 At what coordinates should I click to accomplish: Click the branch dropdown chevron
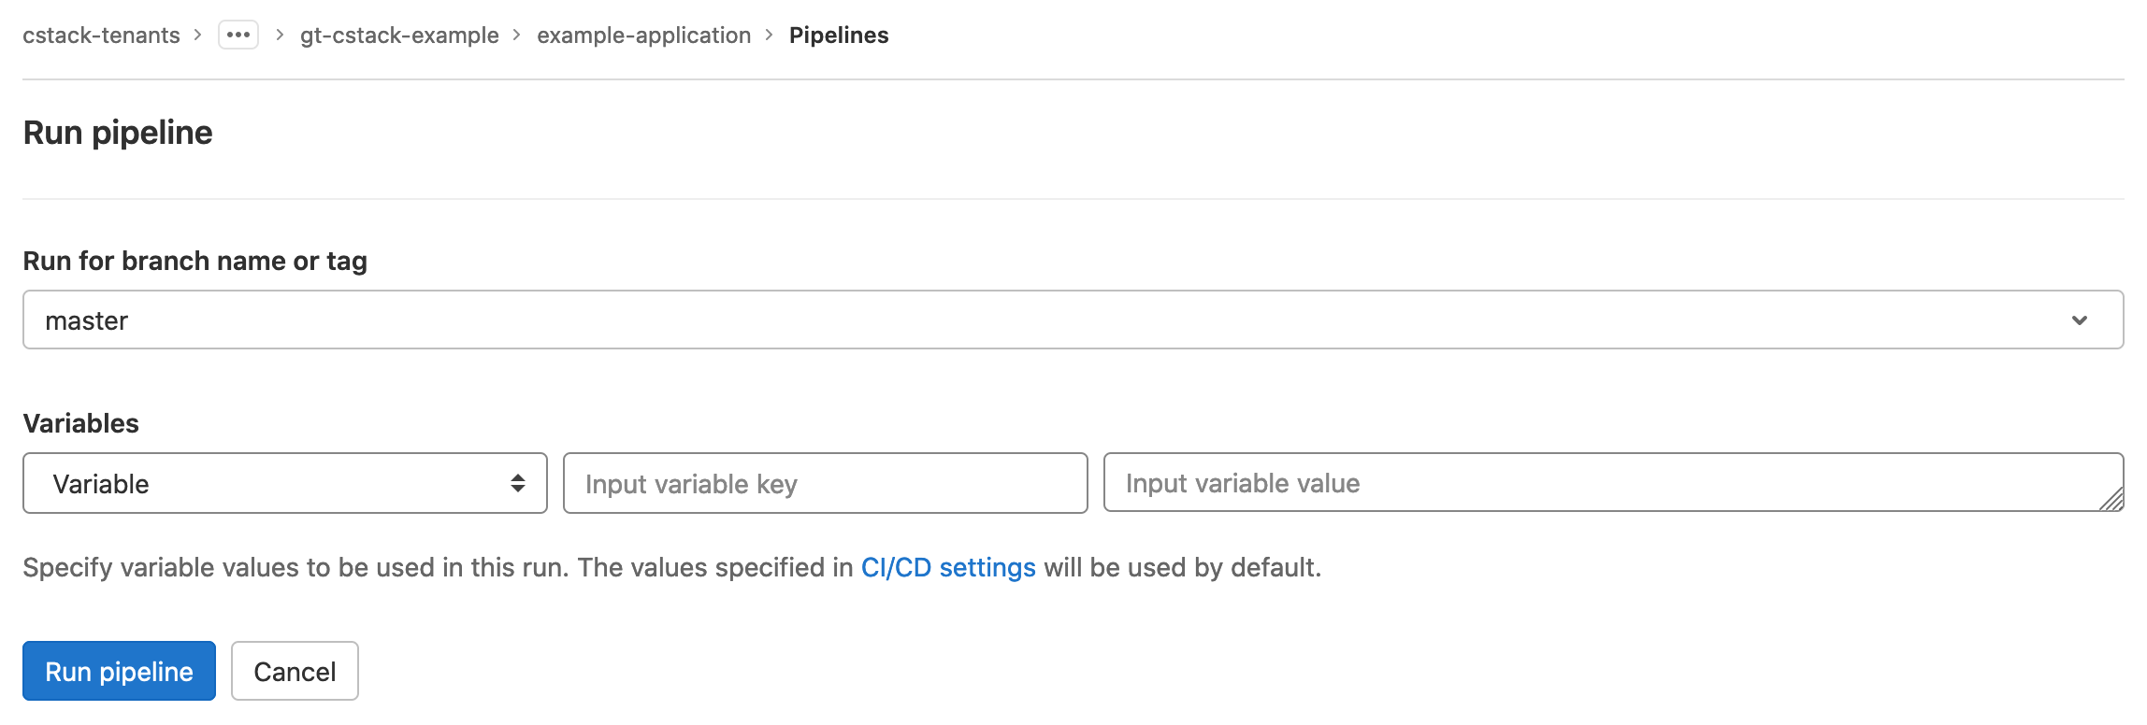[2081, 320]
